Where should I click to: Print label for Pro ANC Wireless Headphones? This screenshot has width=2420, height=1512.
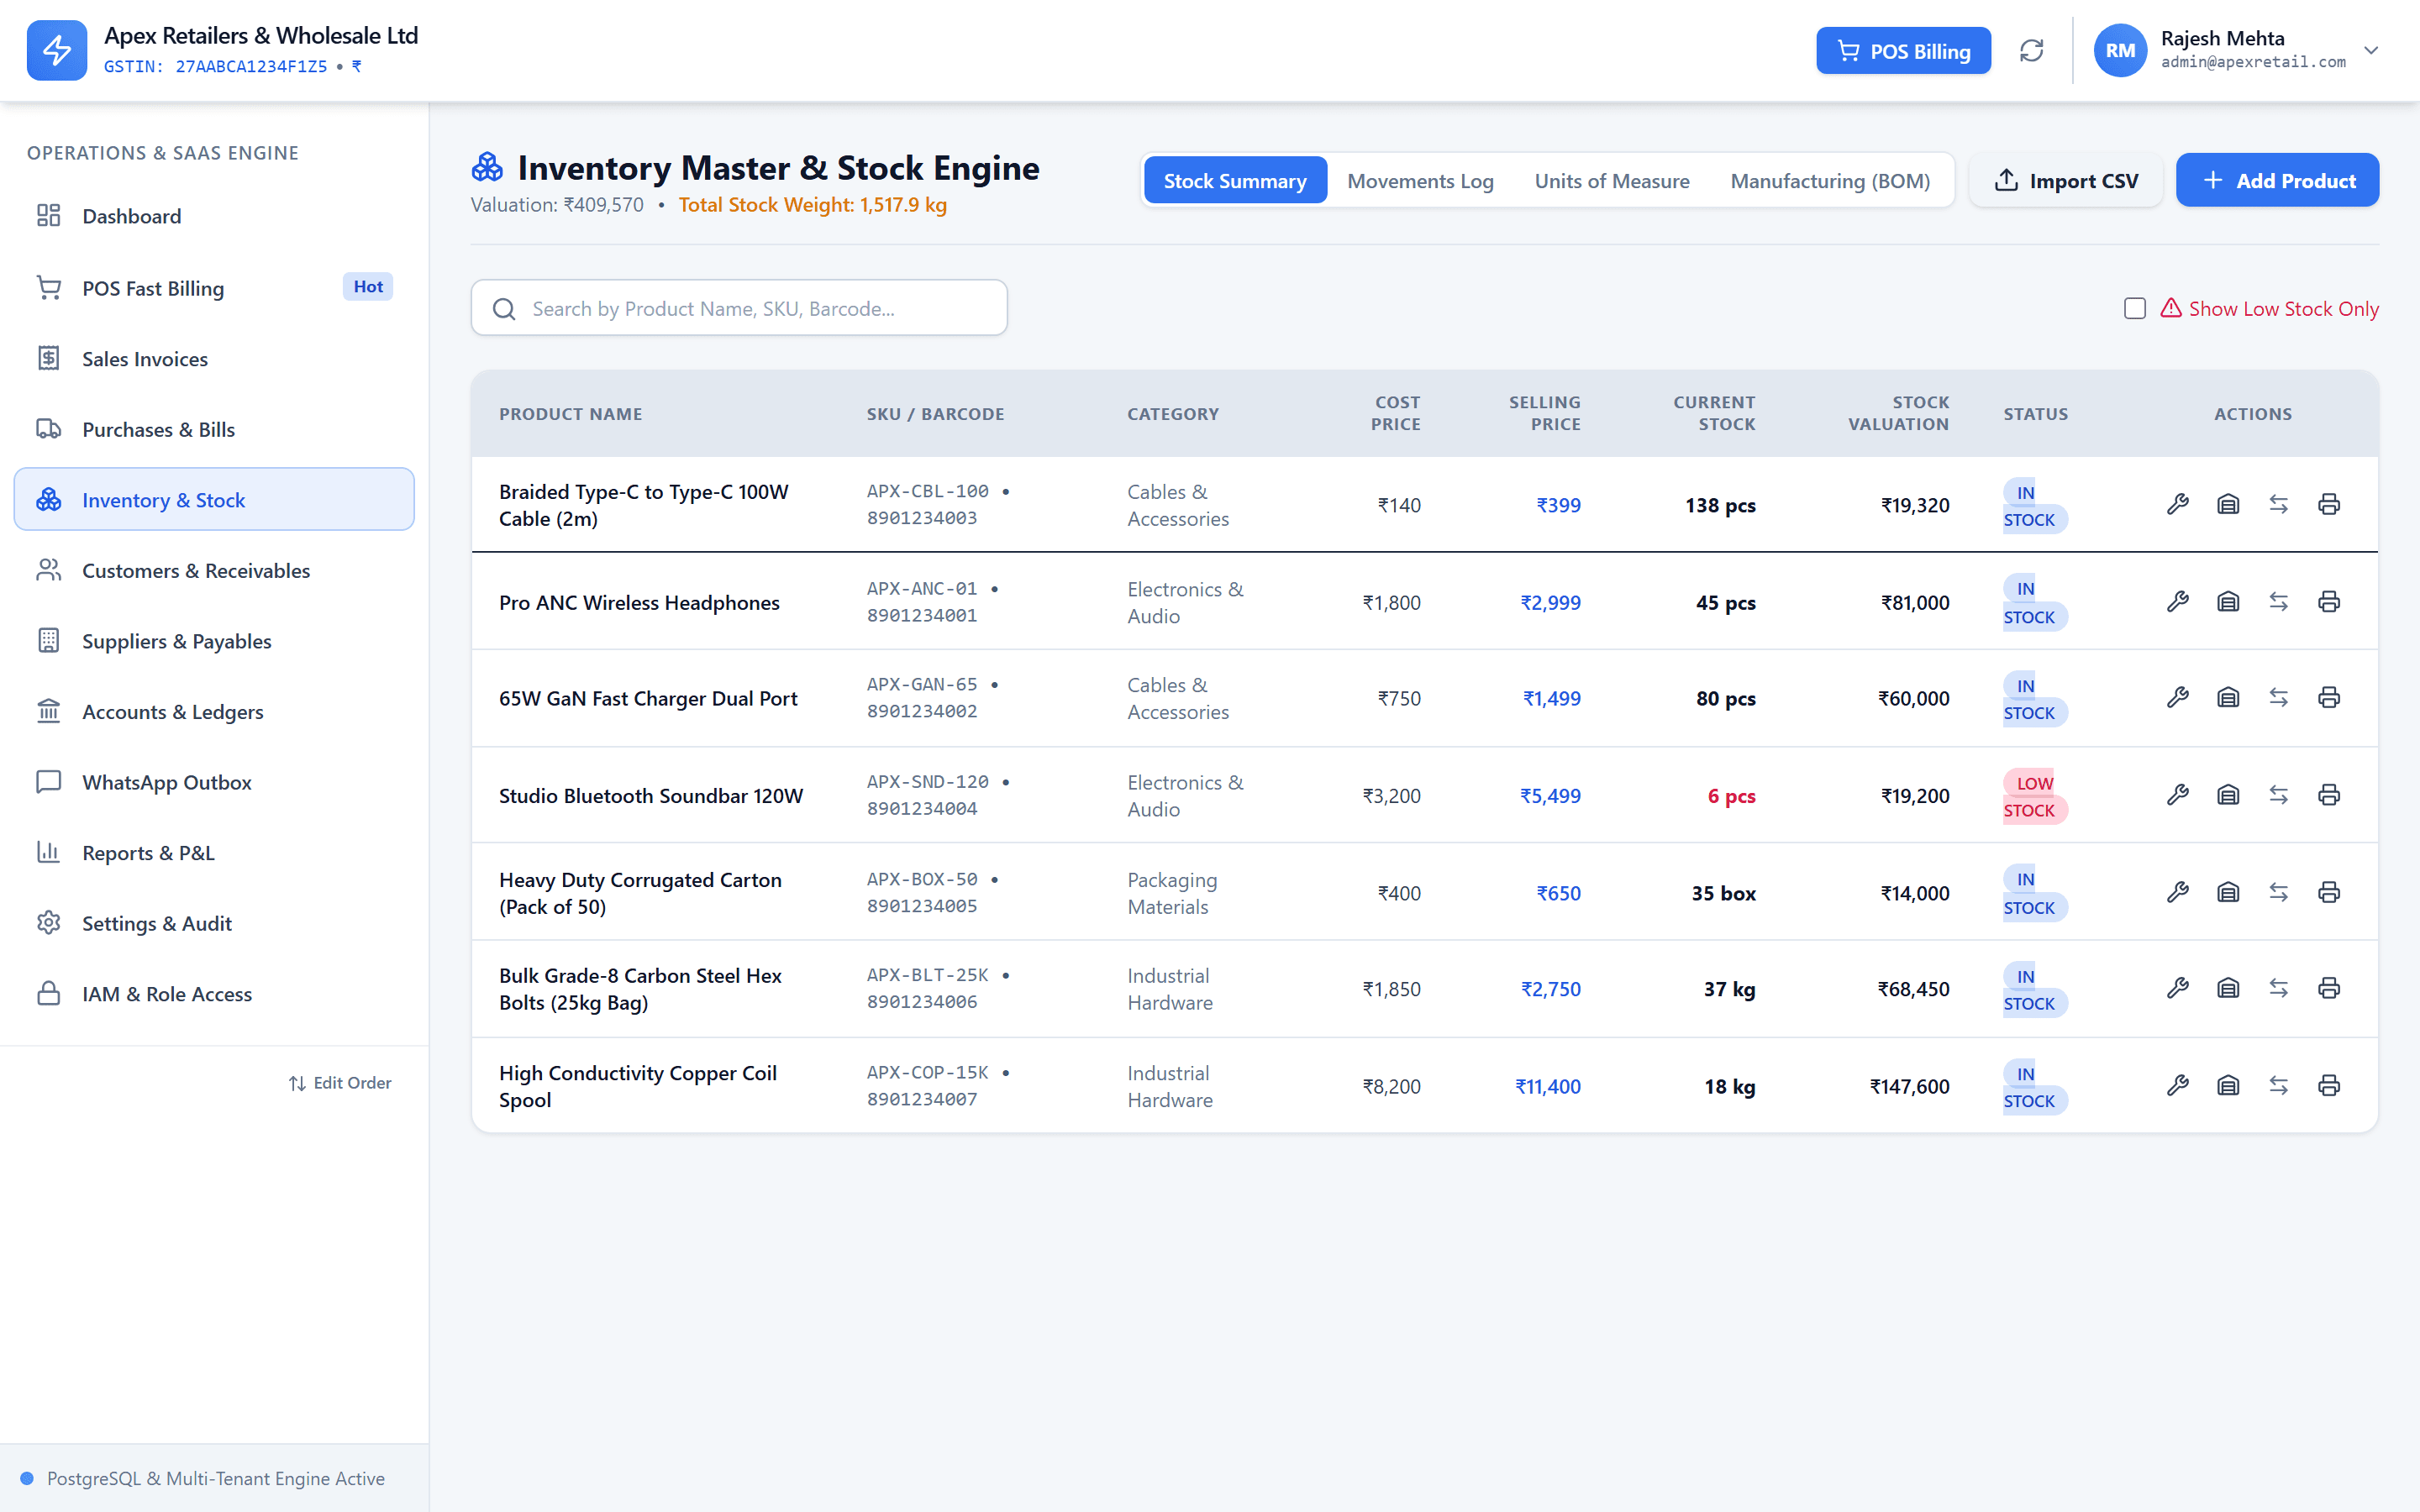click(2328, 601)
